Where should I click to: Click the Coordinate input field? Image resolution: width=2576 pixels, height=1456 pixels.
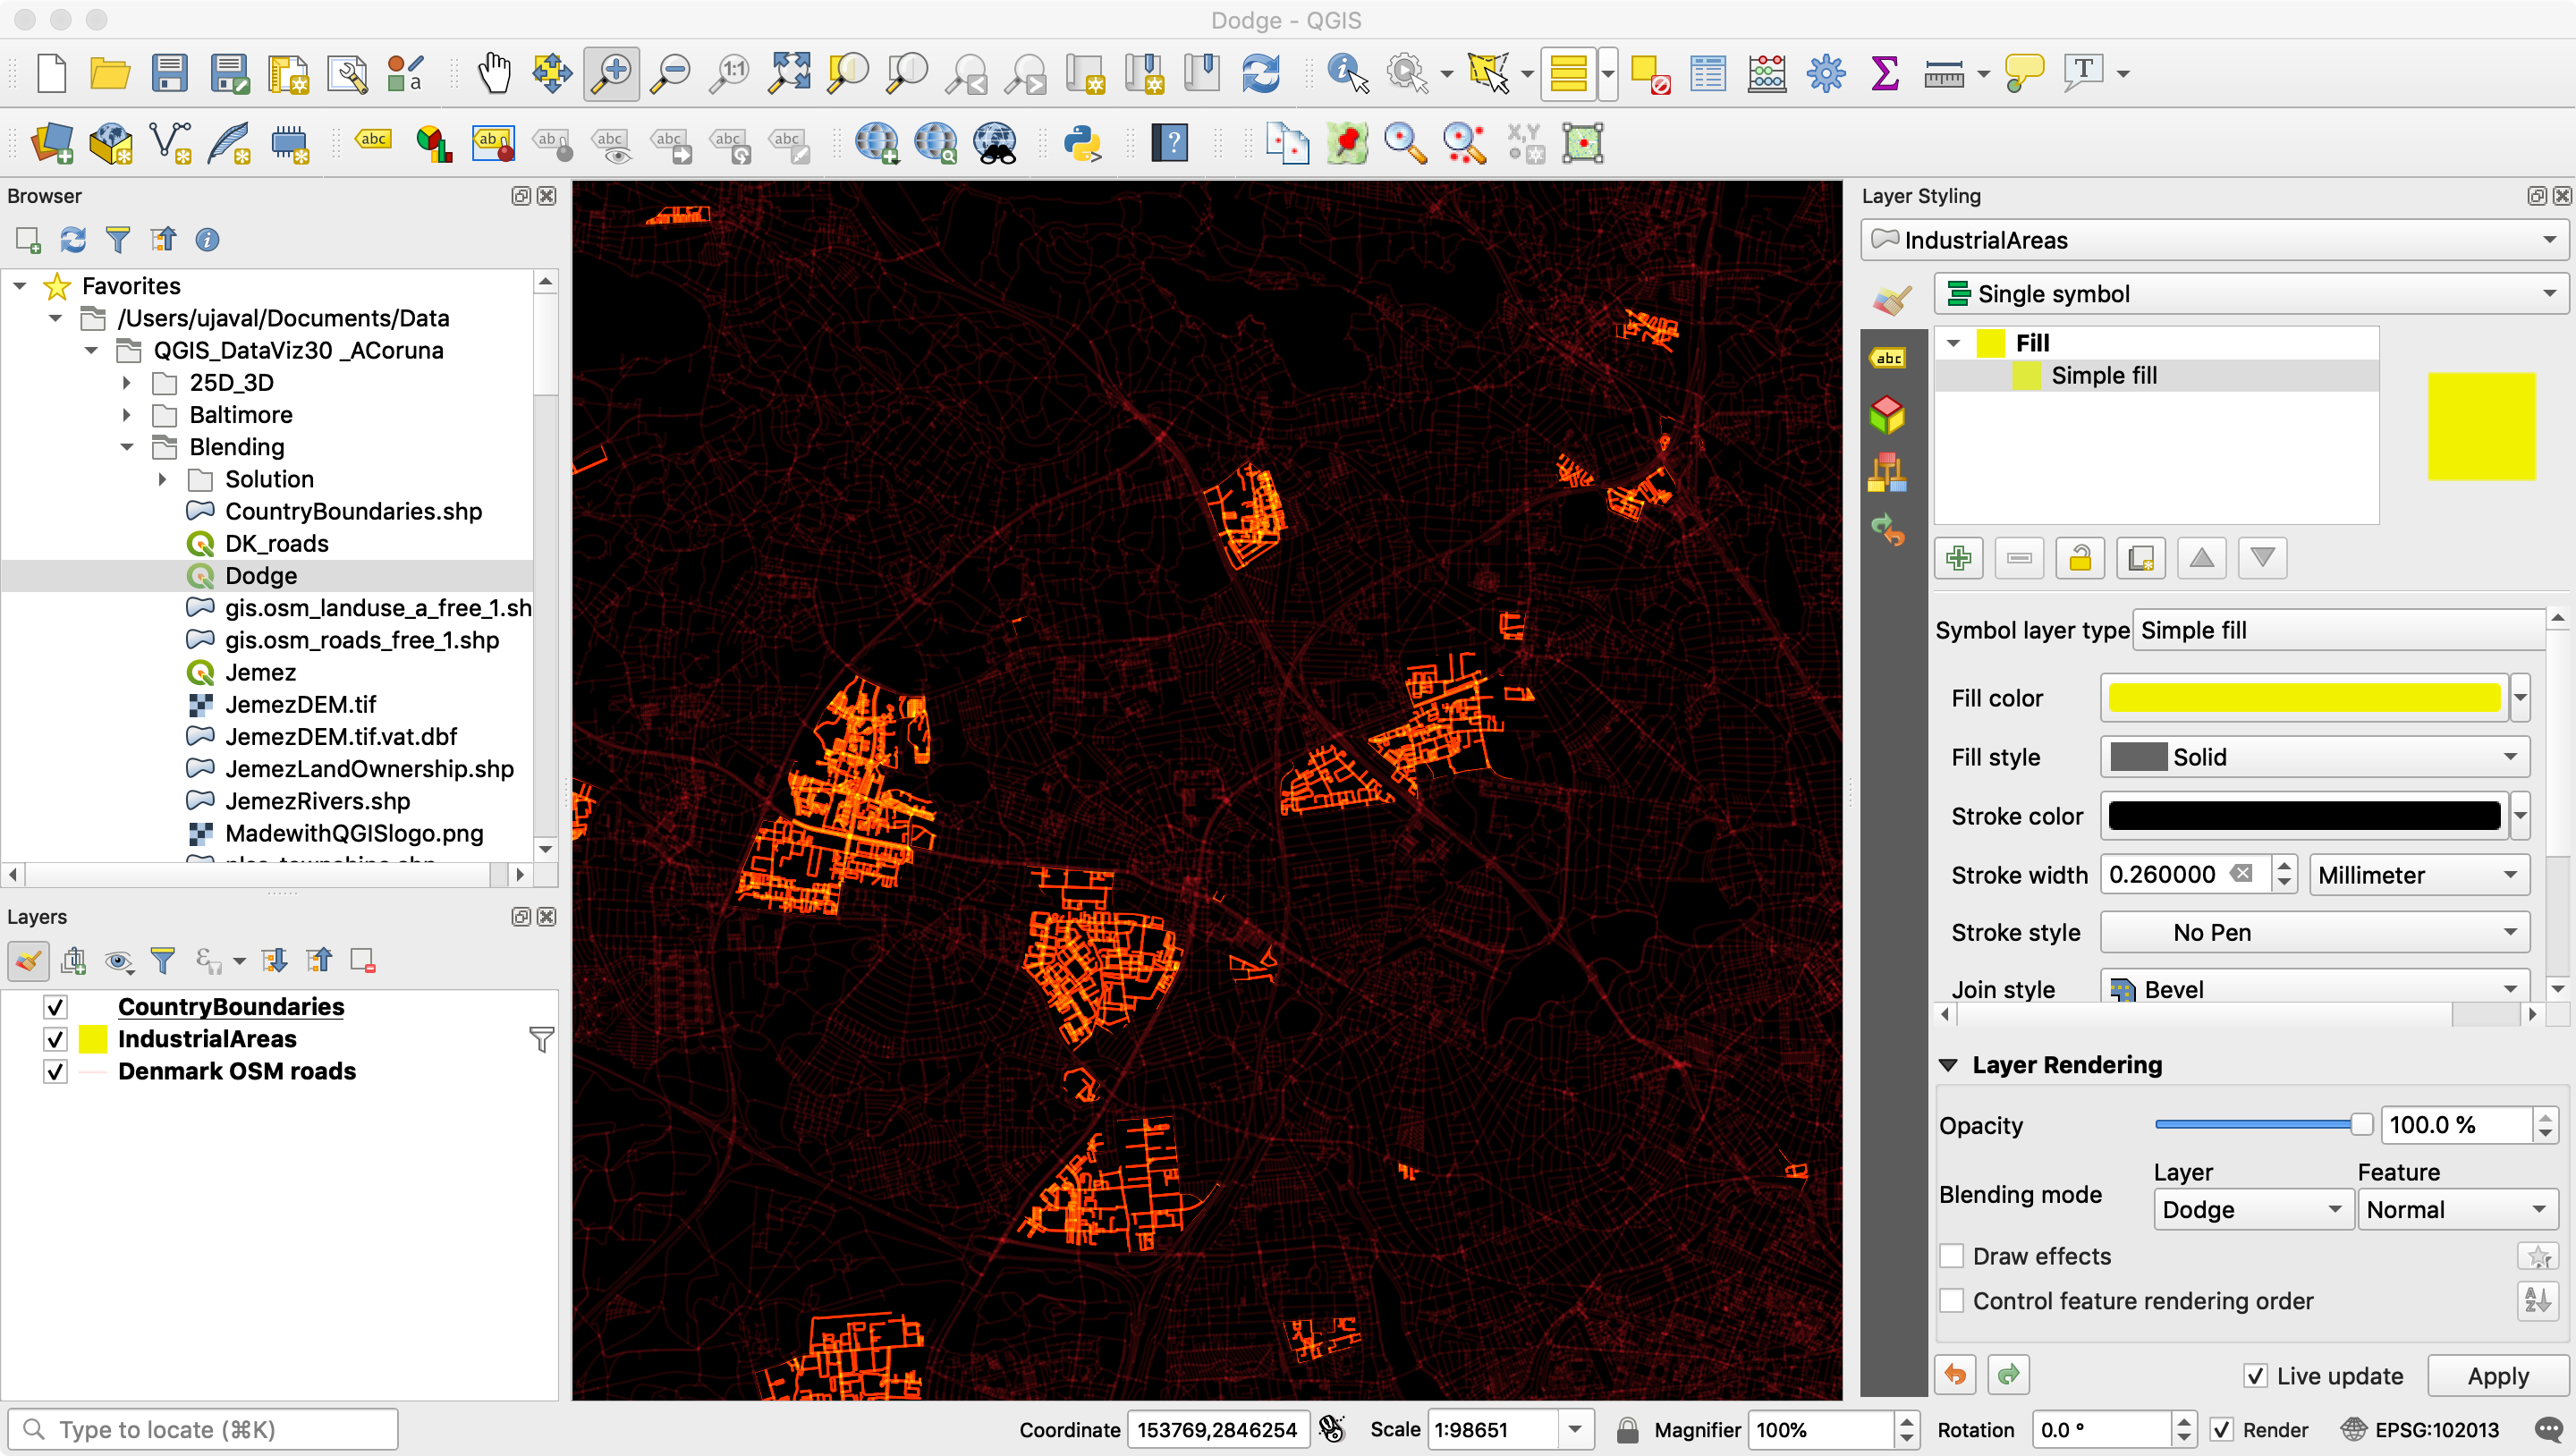(1217, 1430)
